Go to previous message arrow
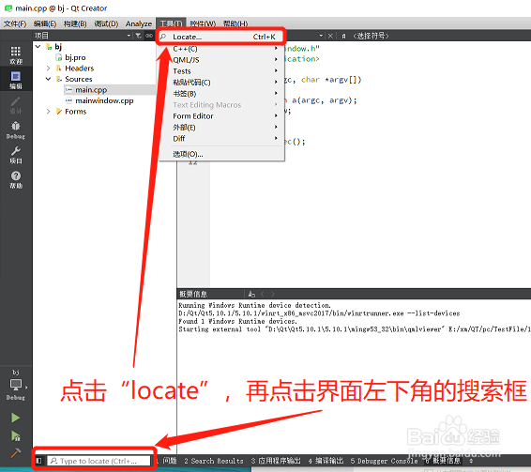Image resolution: width=531 pixels, height=472 pixels. point(263,294)
